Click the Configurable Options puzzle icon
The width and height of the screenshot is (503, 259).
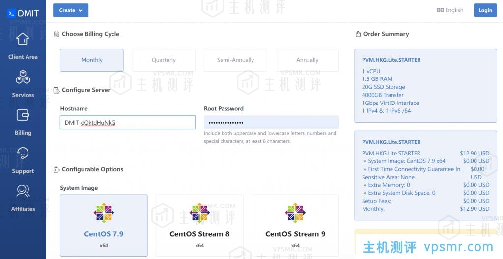click(x=56, y=169)
